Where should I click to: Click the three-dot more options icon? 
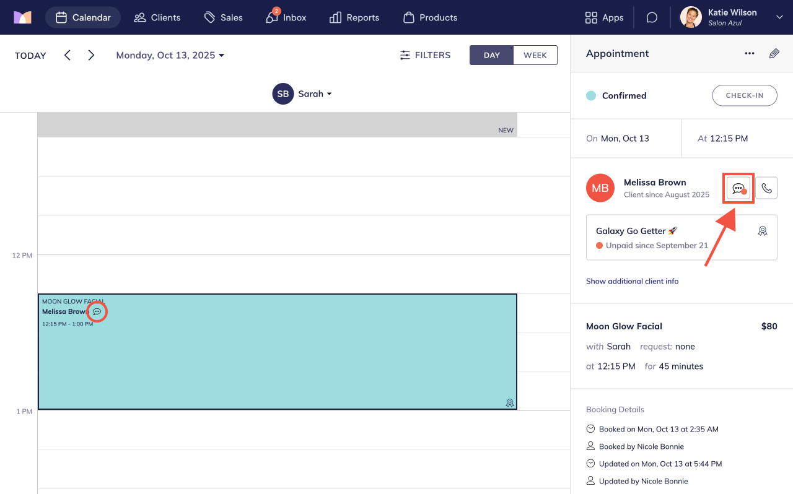click(750, 54)
